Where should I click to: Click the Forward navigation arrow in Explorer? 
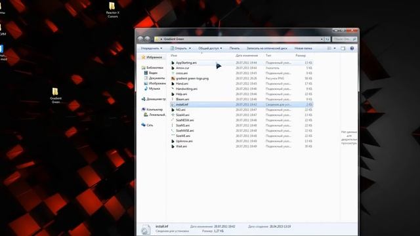pos(147,39)
